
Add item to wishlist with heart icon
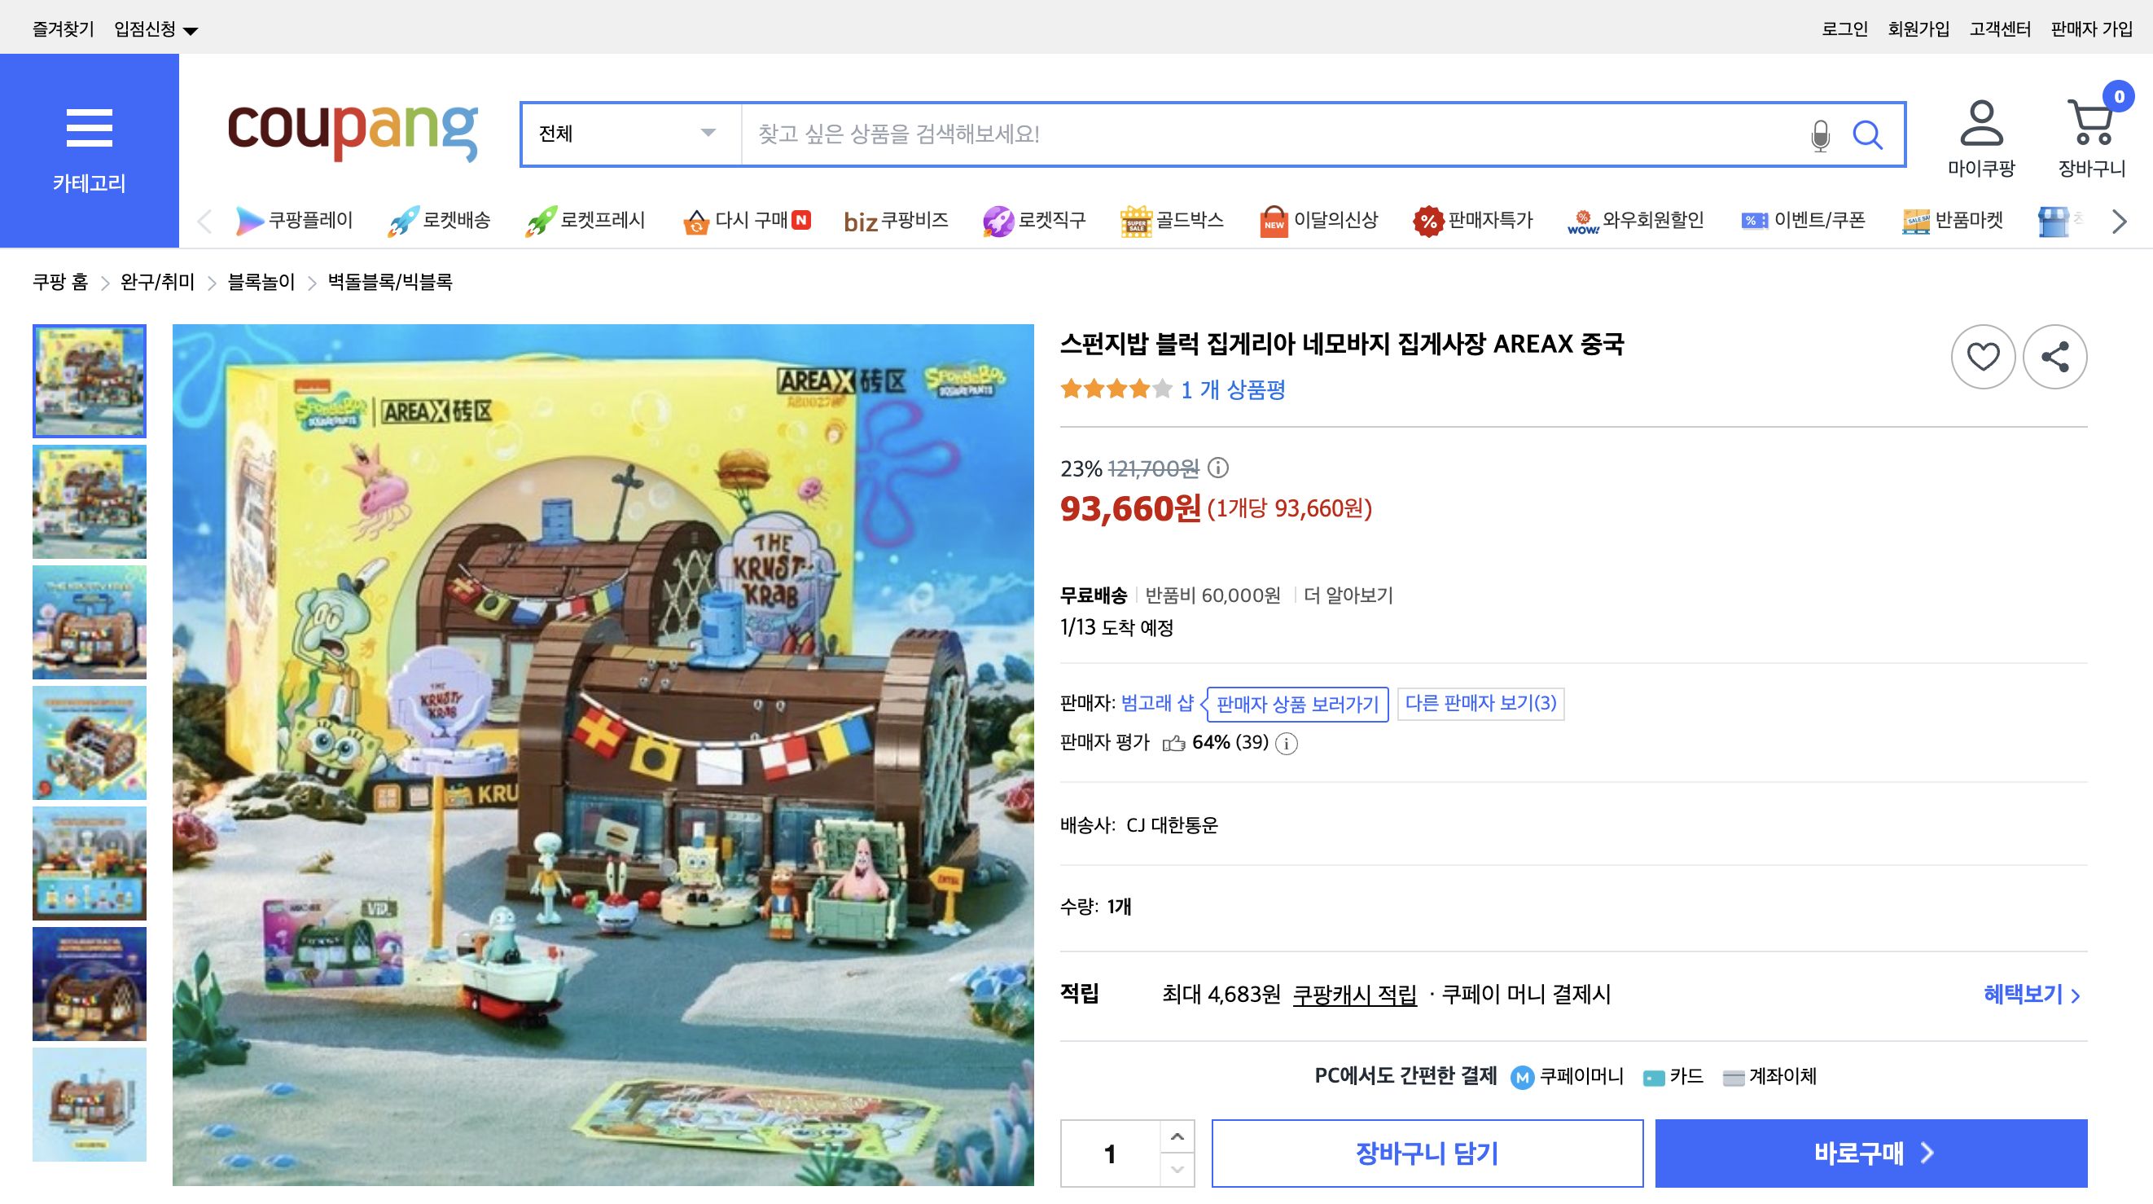1984,357
